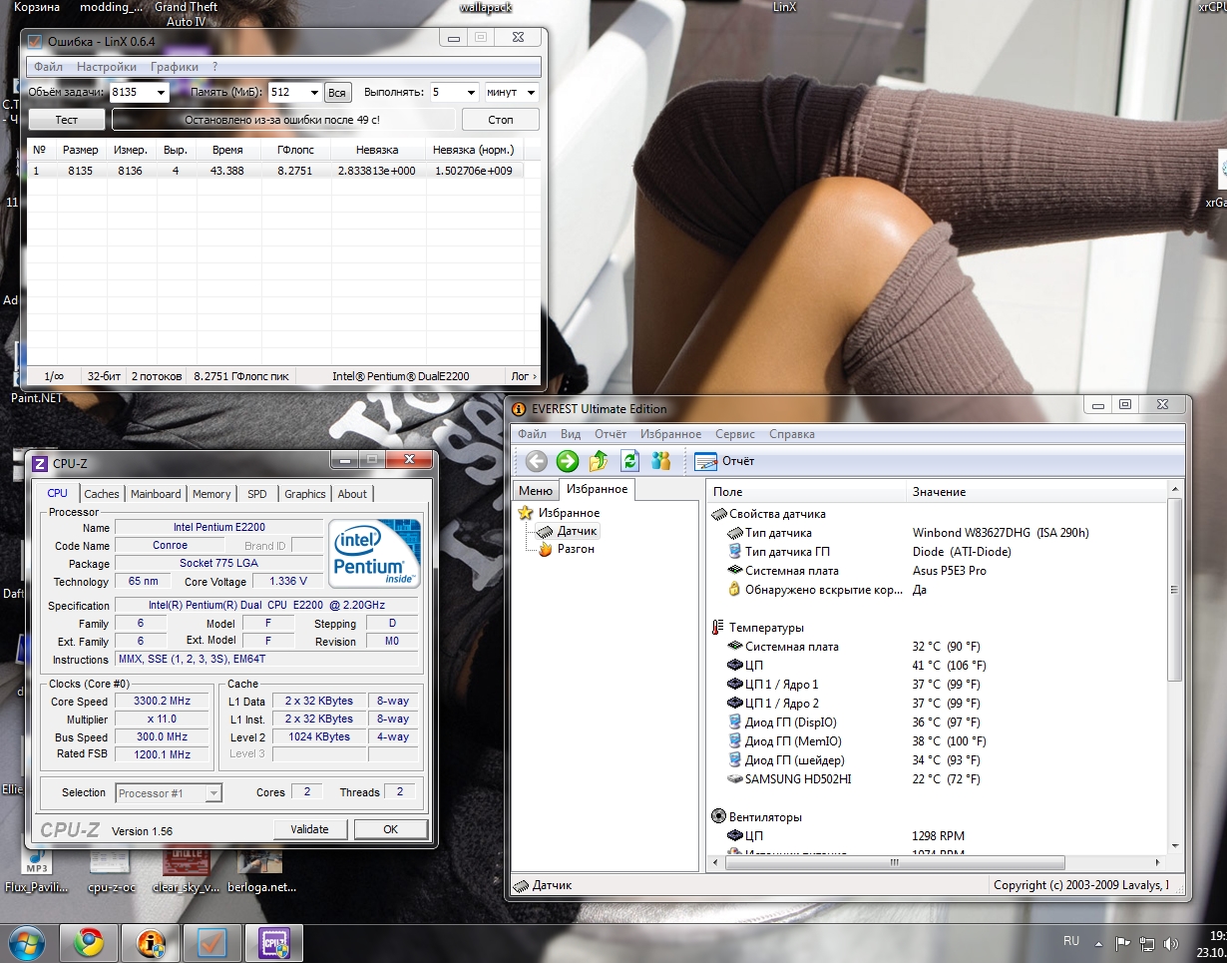The width and height of the screenshot is (1227, 963).
Task: Click the up-level folder icon in EVEREST
Action: click(x=599, y=460)
